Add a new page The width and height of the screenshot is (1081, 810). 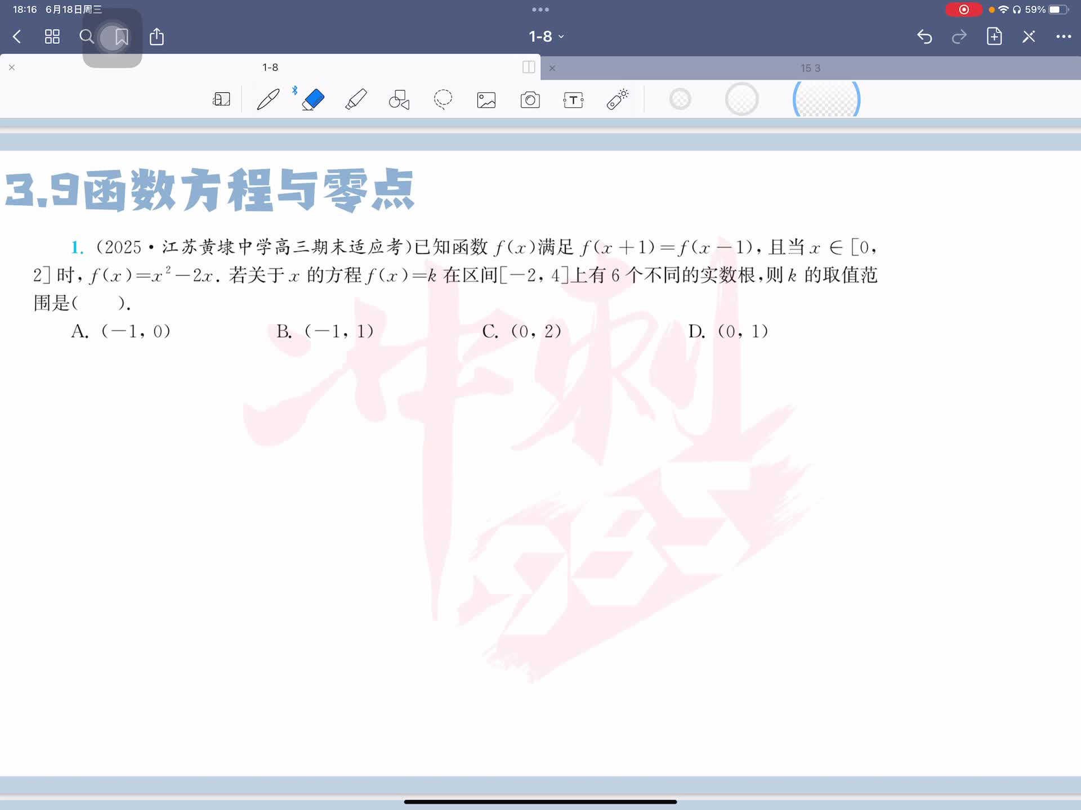[994, 37]
